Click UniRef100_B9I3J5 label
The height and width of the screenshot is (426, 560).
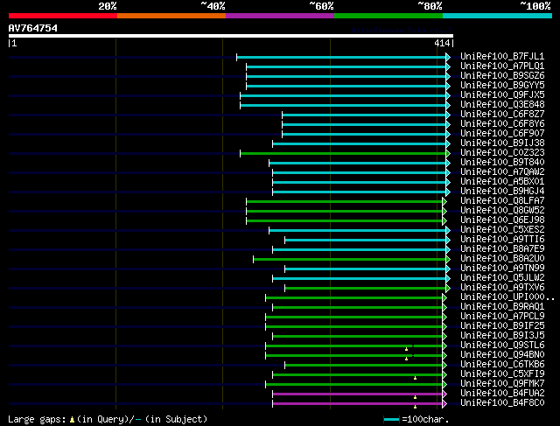click(502, 336)
